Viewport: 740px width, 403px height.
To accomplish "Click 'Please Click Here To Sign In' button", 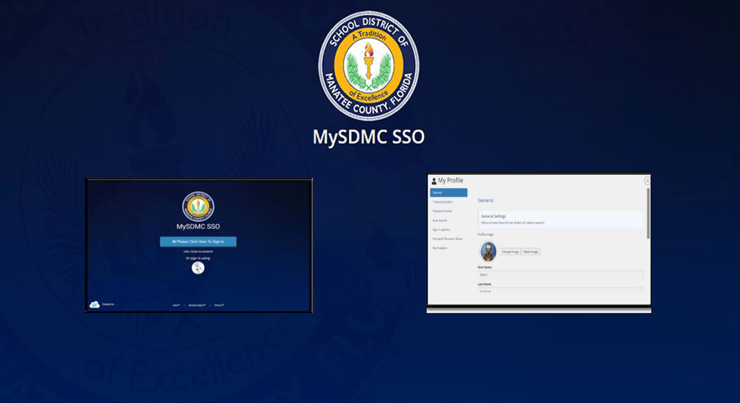I will tap(198, 241).
